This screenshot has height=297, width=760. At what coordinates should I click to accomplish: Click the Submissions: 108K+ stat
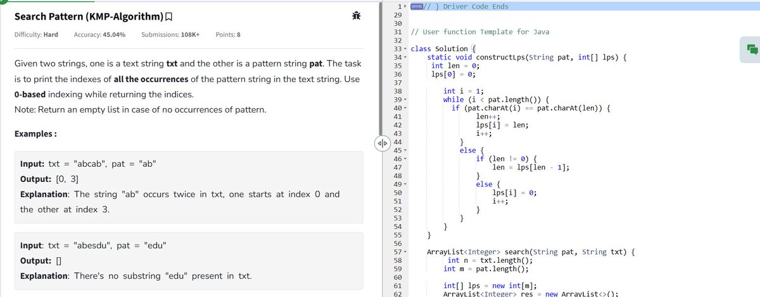point(170,34)
